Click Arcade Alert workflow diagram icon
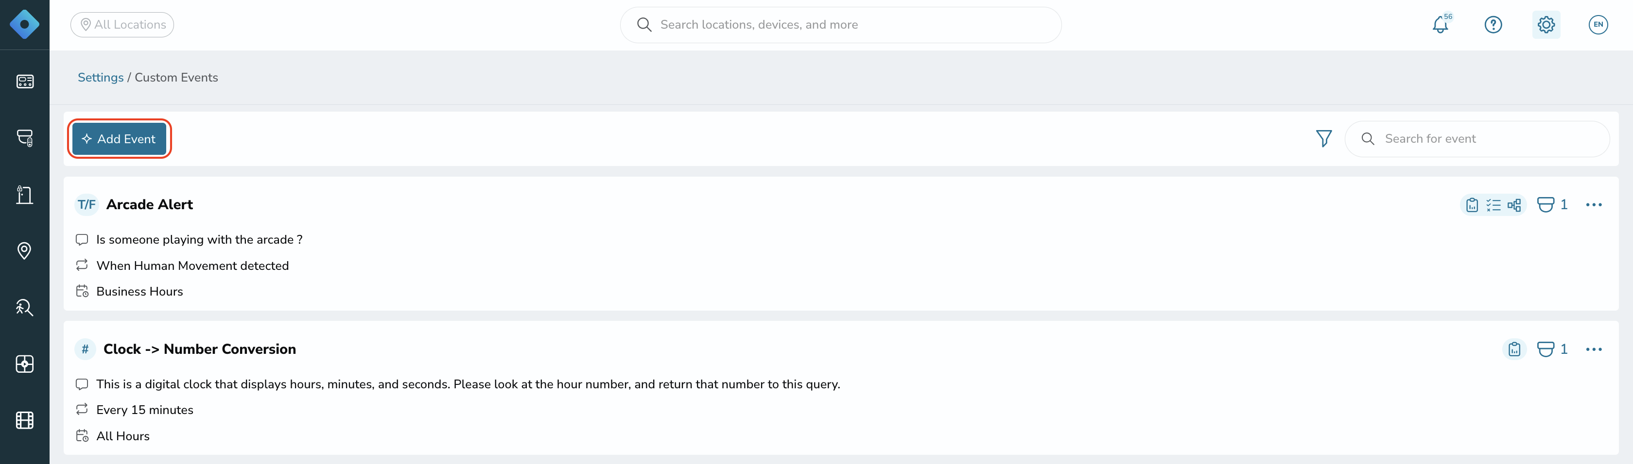Screen dimensions: 1633x464 (x=1514, y=205)
